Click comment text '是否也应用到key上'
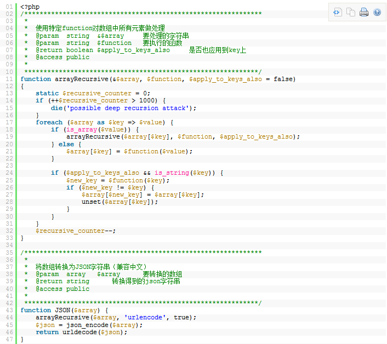The width and height of the screenshot is (387, 344). (217, 50)
